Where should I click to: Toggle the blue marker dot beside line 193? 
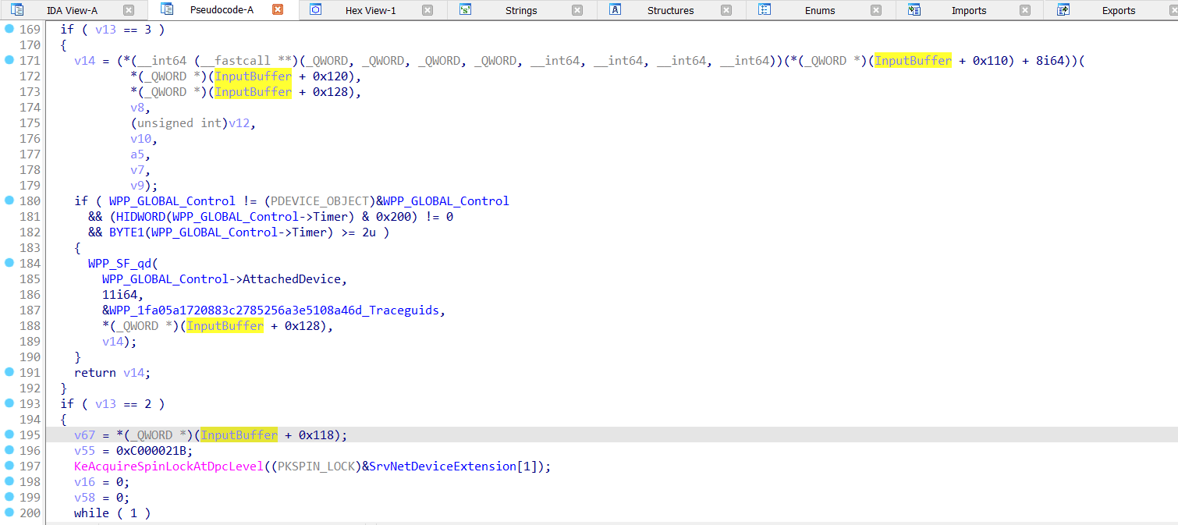[x=8, y=403]
